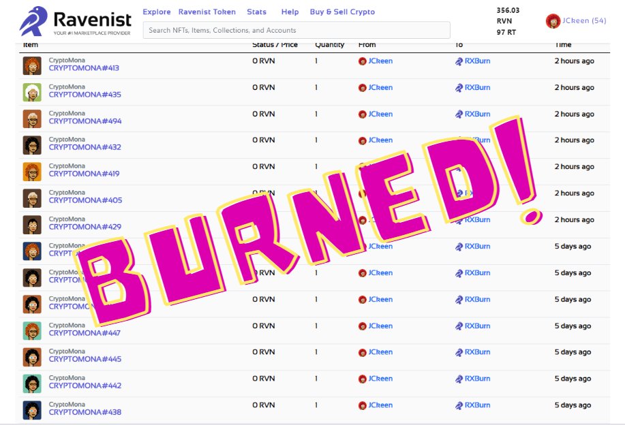The image size is (625, 425).
Task: Open RXBurn recipient in CRYPTOMONA#442 row
Action: coord(478,379)
